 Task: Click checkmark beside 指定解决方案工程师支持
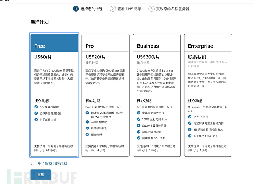[190, 123]
